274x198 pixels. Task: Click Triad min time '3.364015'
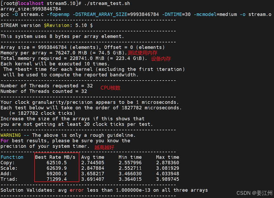130,179
